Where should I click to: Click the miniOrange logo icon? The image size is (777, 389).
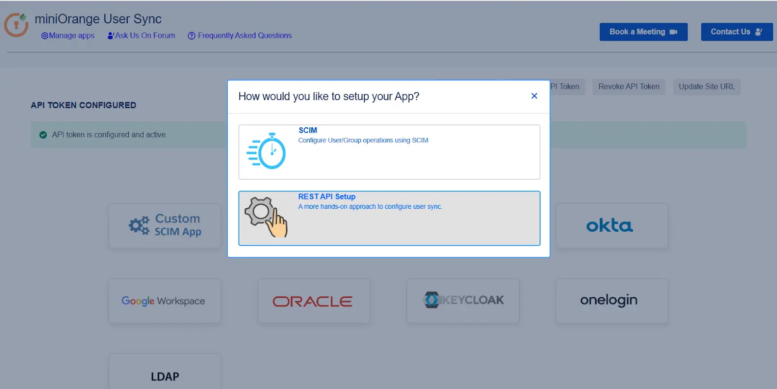tap(17, 25)
